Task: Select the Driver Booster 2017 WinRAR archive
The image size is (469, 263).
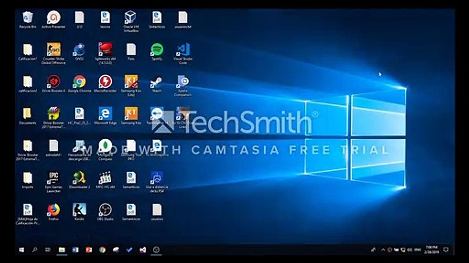Action: (53, 118)
